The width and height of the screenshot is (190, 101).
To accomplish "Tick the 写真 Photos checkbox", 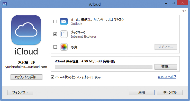I will [x=55, y=47].
